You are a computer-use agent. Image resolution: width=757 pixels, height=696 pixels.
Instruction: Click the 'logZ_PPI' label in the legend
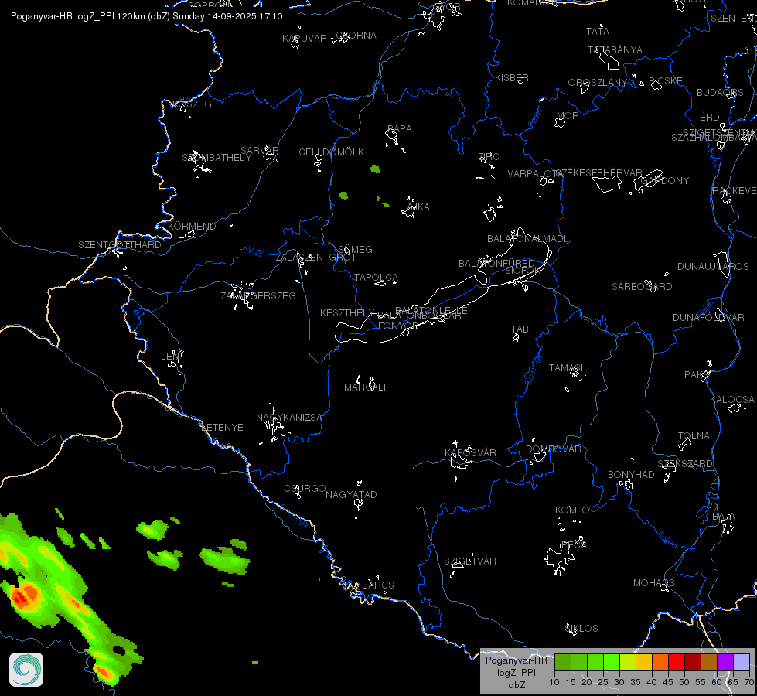[x=516, y=672]
